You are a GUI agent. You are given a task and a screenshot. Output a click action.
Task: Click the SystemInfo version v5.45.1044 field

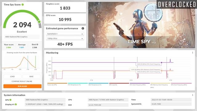pos(171,104)
